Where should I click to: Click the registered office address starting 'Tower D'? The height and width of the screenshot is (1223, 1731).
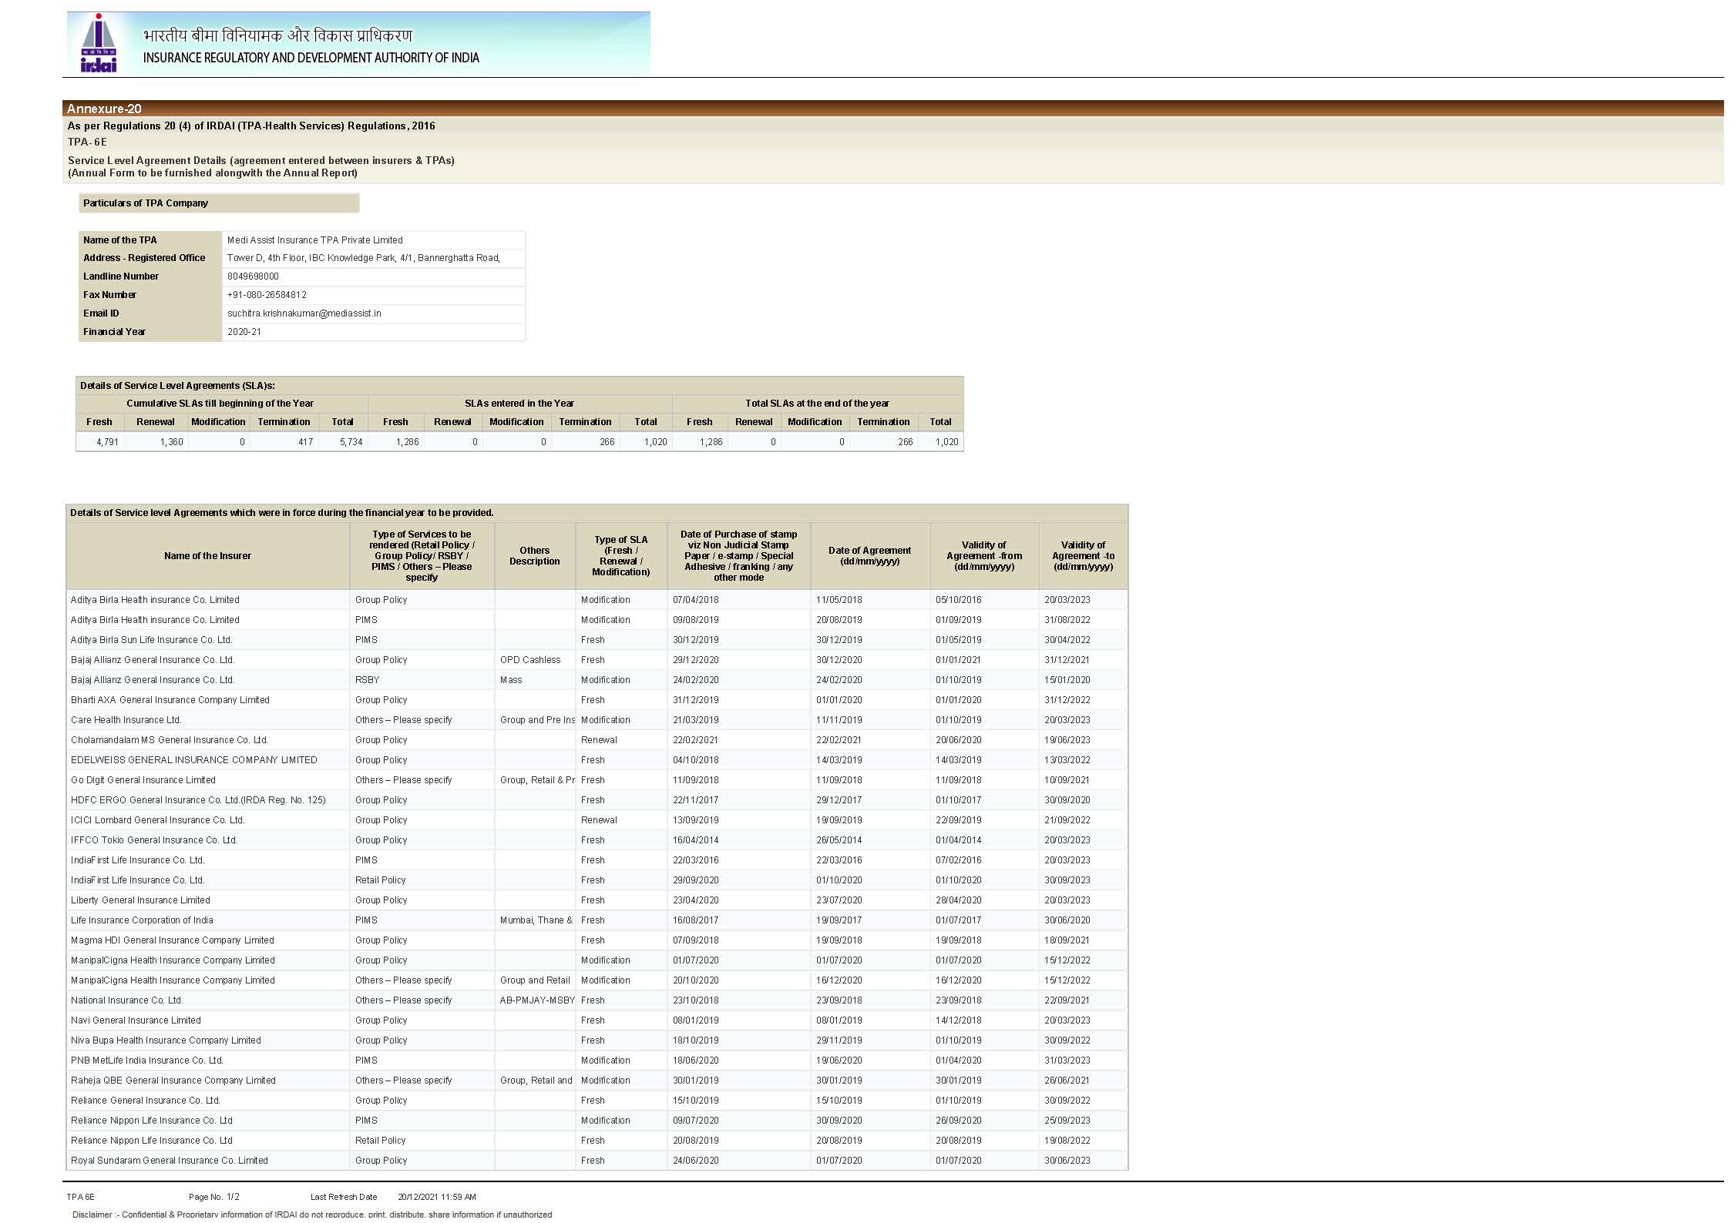point(363,258)
